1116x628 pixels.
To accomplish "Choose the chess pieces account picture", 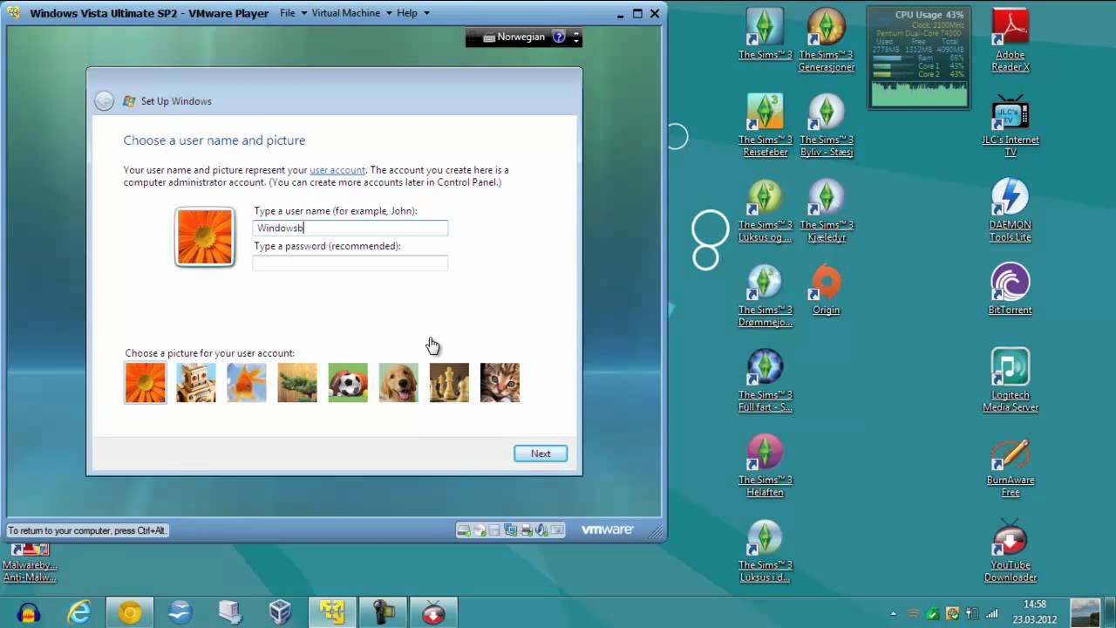I will 449,383.
